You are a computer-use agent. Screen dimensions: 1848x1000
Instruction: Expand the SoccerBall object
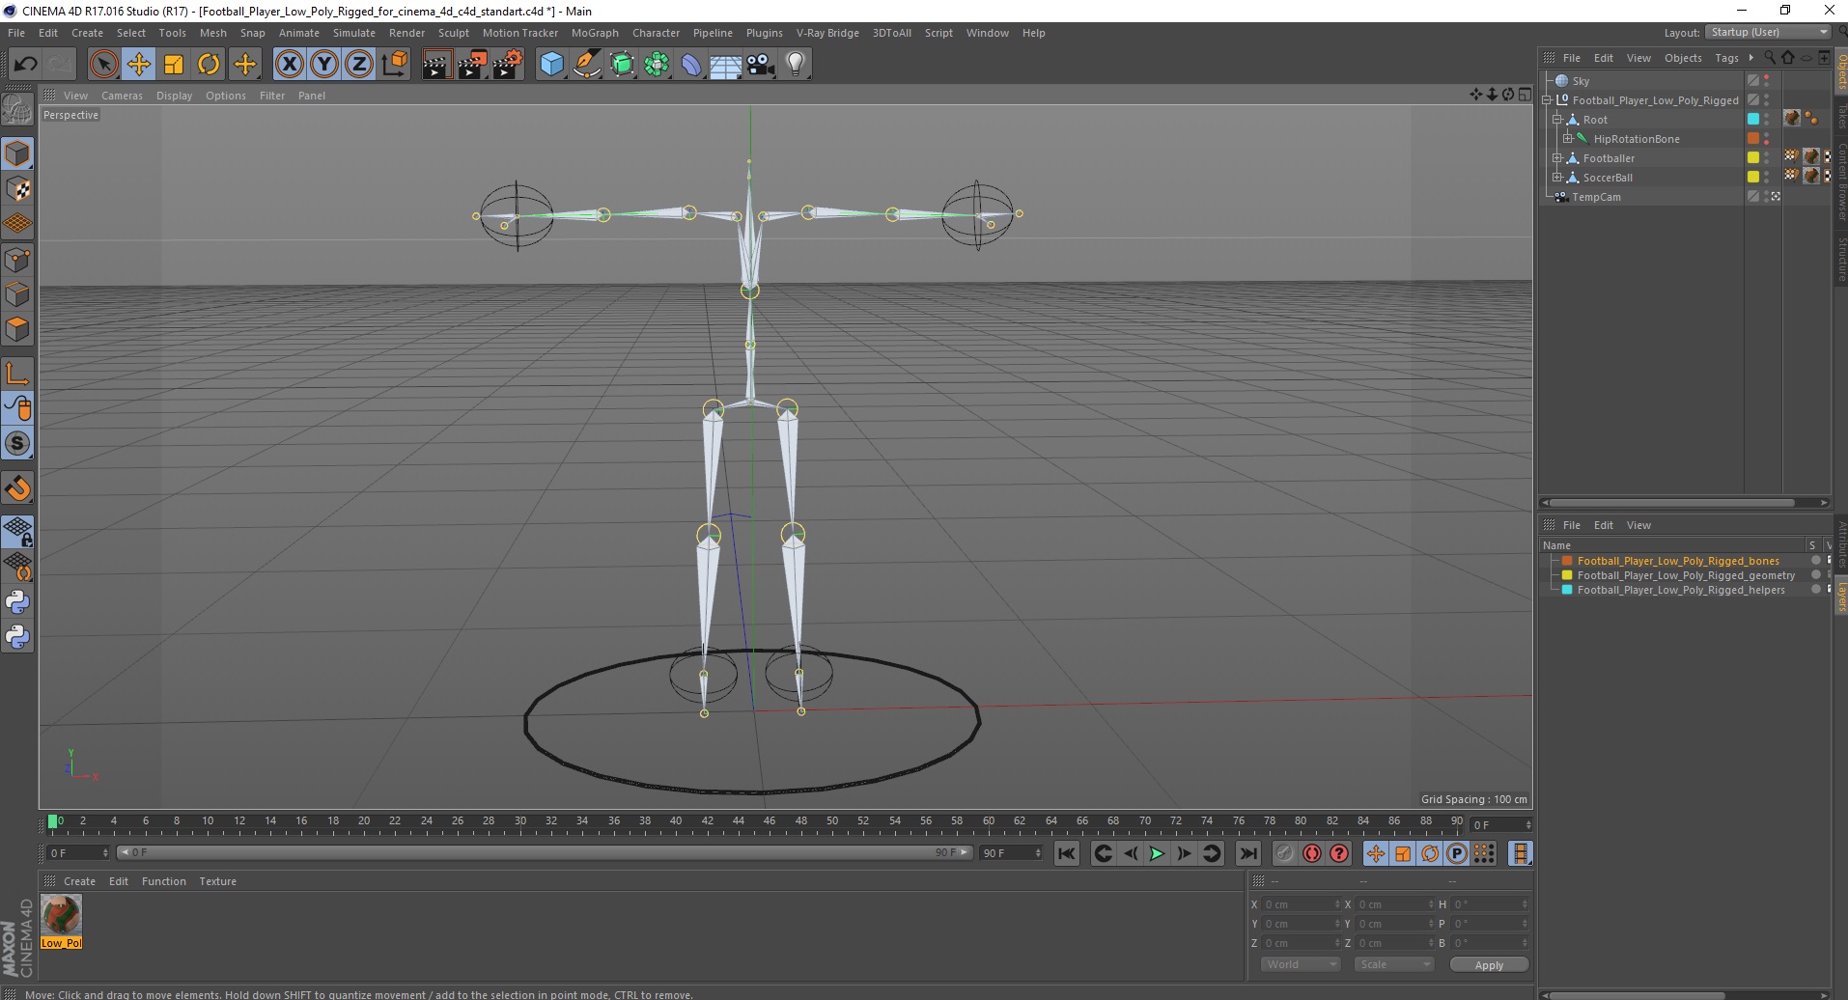point(1556,178)
